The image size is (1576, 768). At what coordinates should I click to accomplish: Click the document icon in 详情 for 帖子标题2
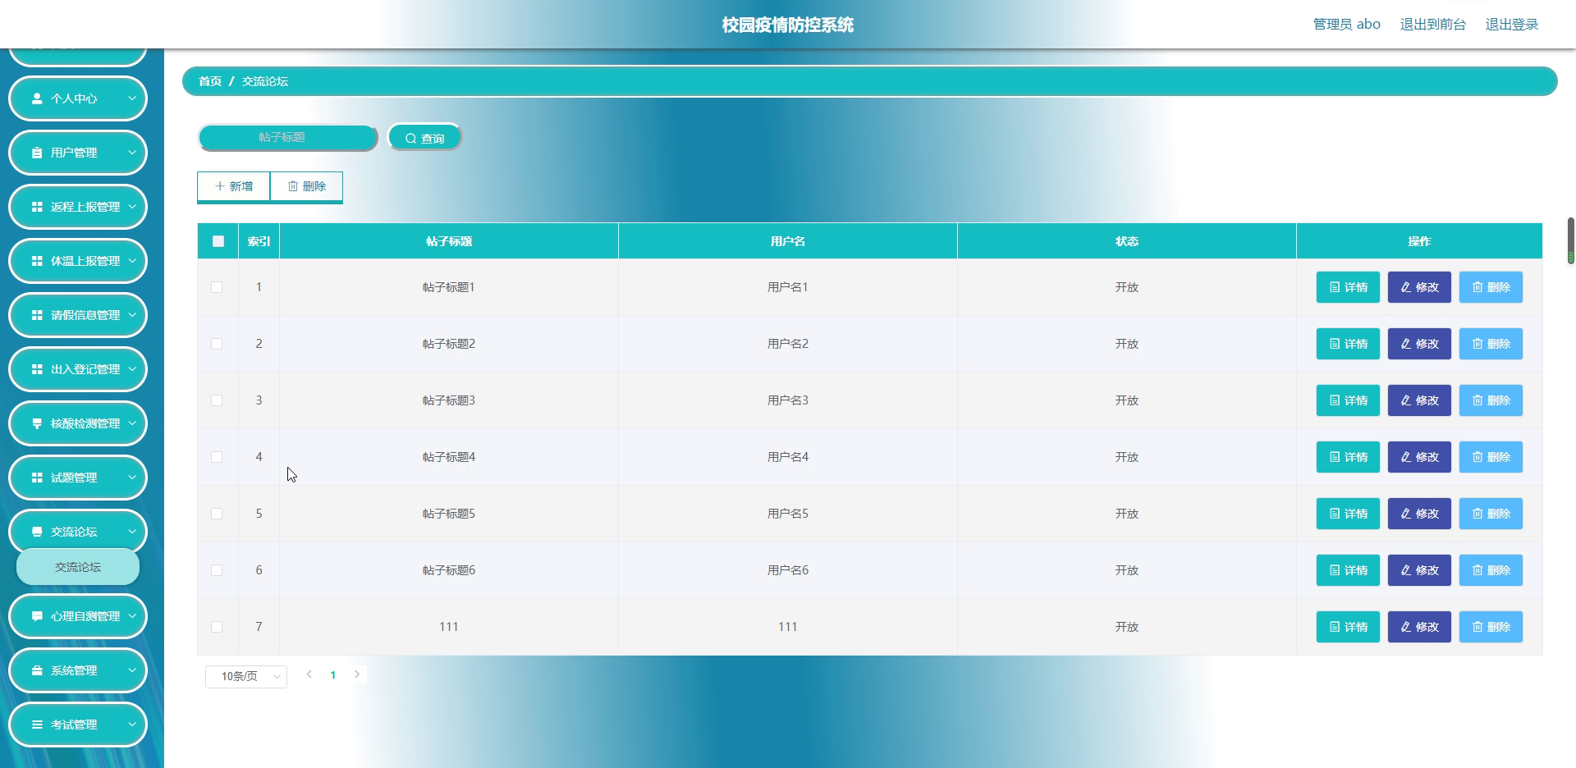pyautogui.click(x=1335, y=344)
